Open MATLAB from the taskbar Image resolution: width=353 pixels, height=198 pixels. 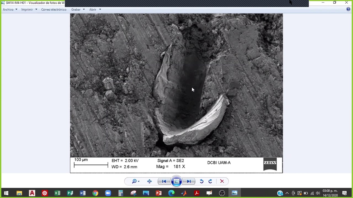[x=184, y=193]
